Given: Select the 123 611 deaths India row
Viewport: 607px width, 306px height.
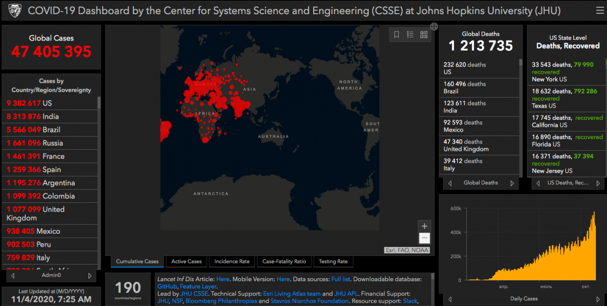Looking at the screenshot, I should 479,107.
